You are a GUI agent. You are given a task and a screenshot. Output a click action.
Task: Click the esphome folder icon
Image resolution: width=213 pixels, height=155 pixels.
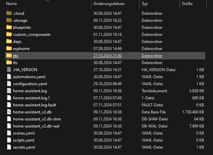coord(9,49)
